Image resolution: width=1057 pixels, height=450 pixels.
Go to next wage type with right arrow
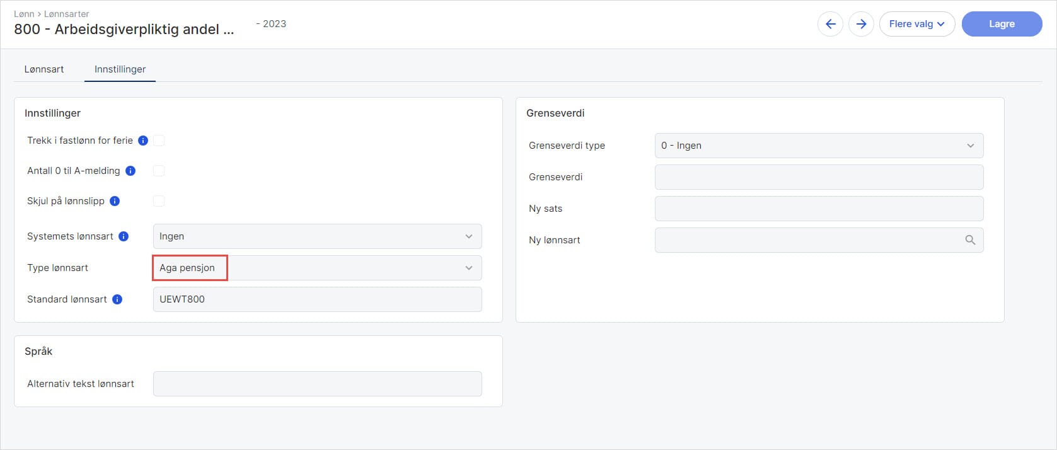pyautogui.click(x=861, y=24)
